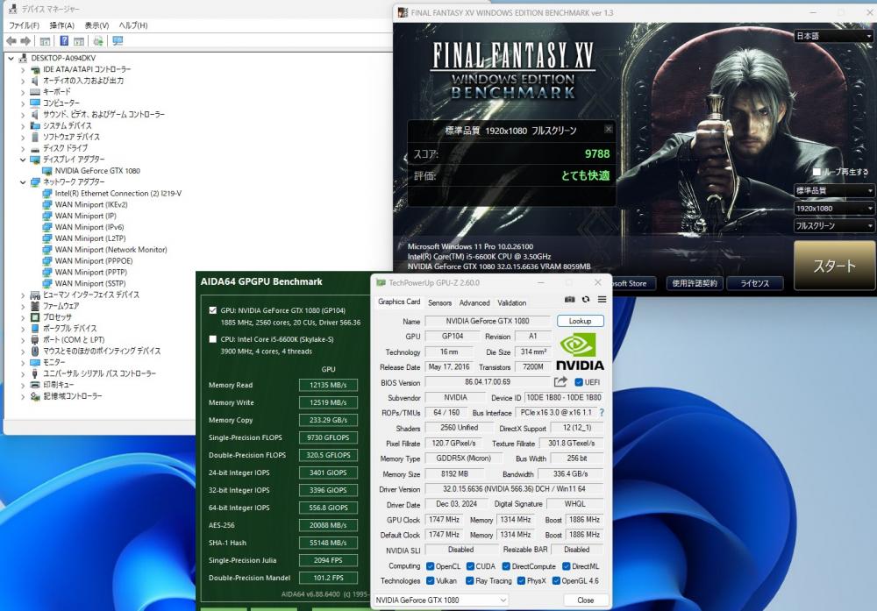Select WAN Miniport (IKEv2) adapter

click(91, 204)
